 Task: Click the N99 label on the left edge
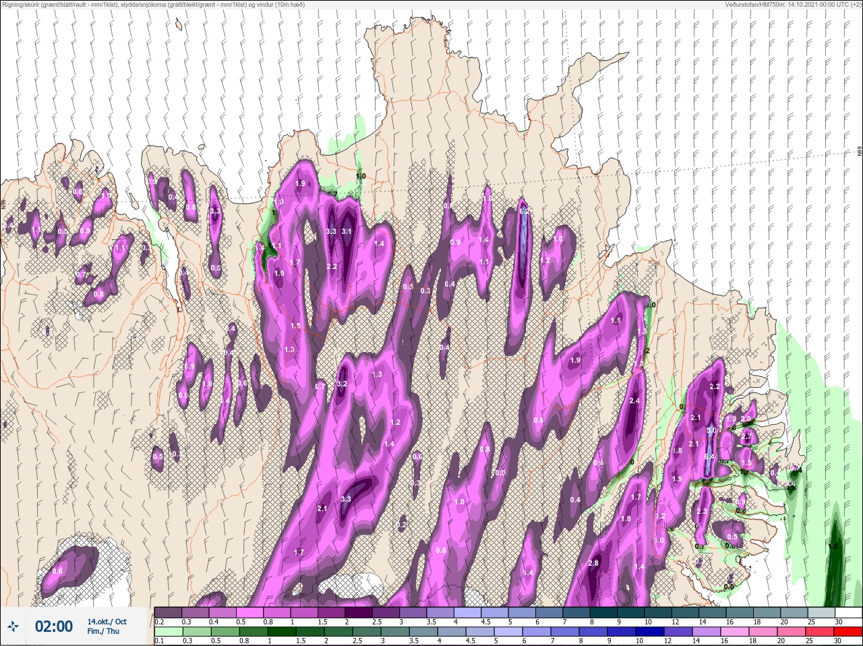click(3, 203)
